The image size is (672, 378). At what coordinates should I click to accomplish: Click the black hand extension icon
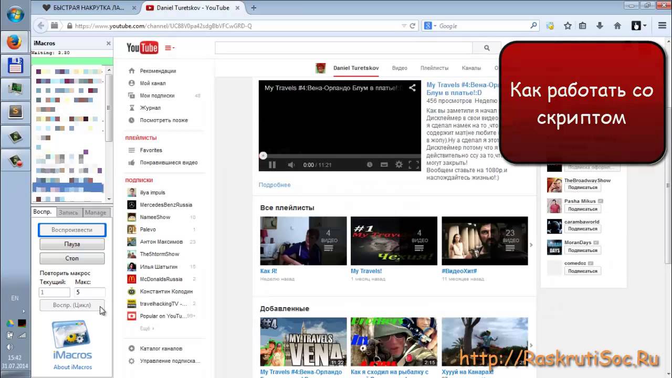point(636,26)
